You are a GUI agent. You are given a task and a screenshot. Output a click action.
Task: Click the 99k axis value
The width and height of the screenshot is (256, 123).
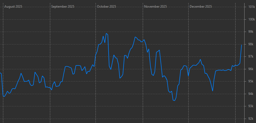coord(251,32)
